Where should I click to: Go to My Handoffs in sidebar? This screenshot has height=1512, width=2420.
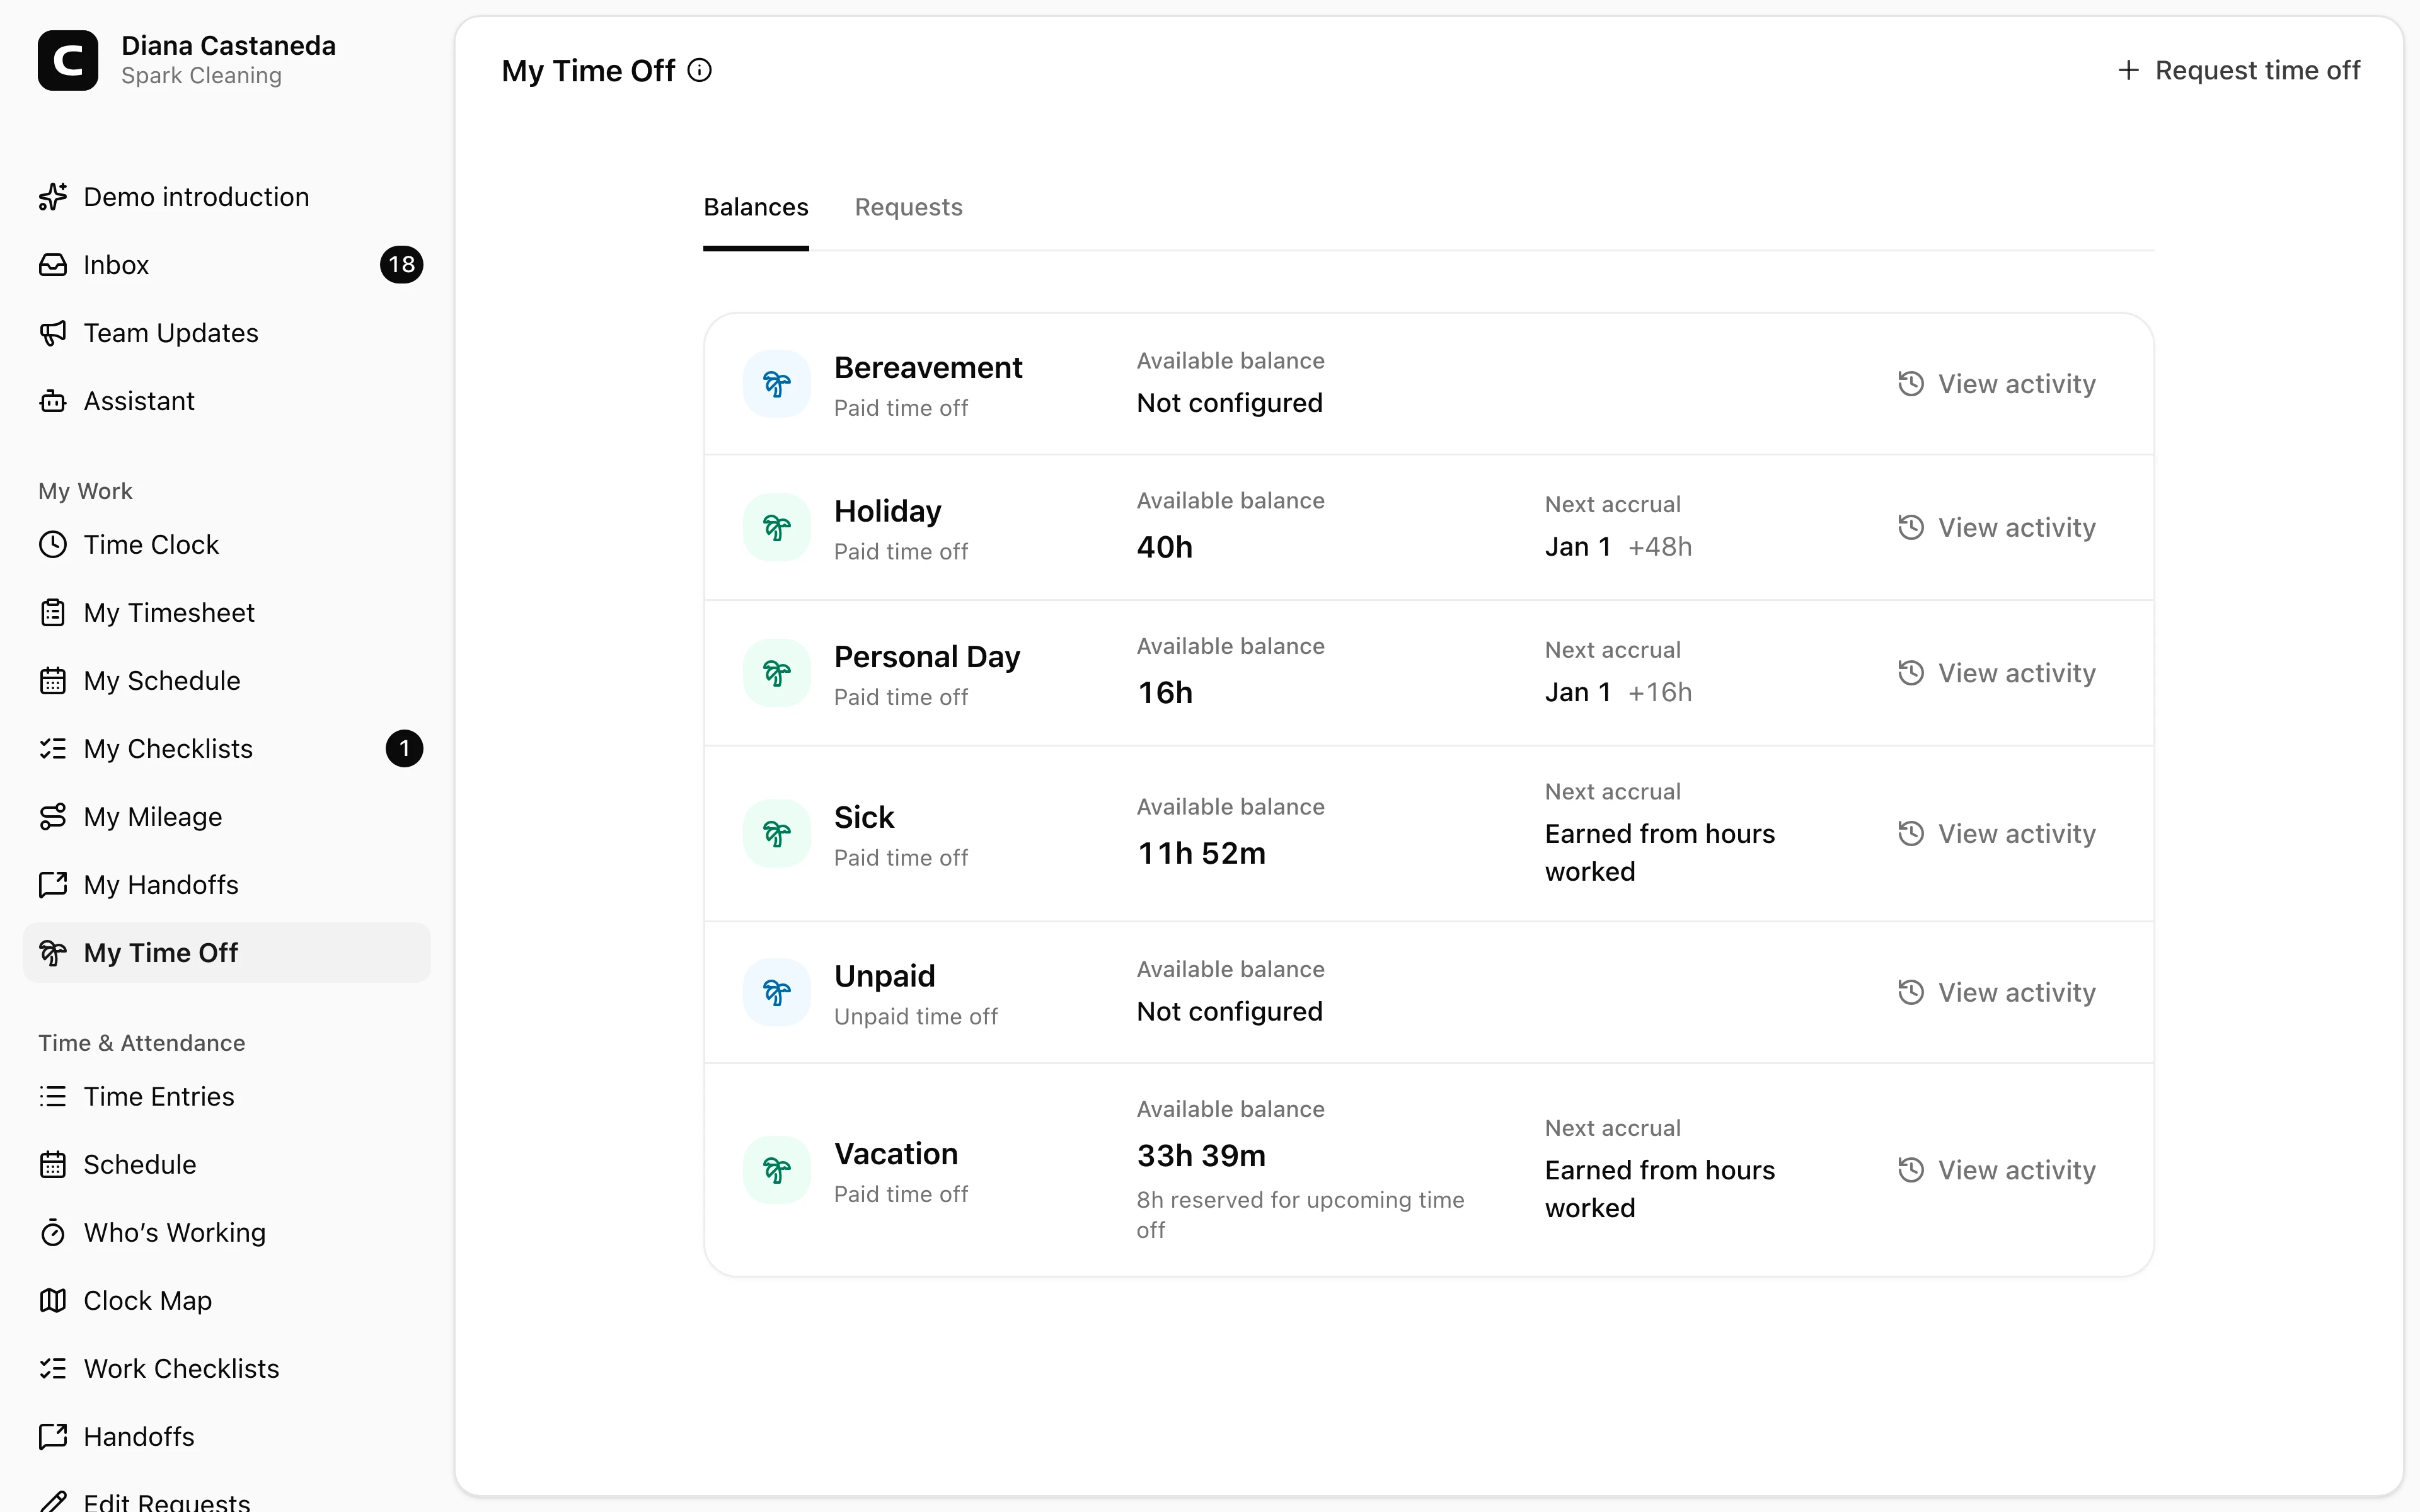pyautogui.click(x=227, y=885)
